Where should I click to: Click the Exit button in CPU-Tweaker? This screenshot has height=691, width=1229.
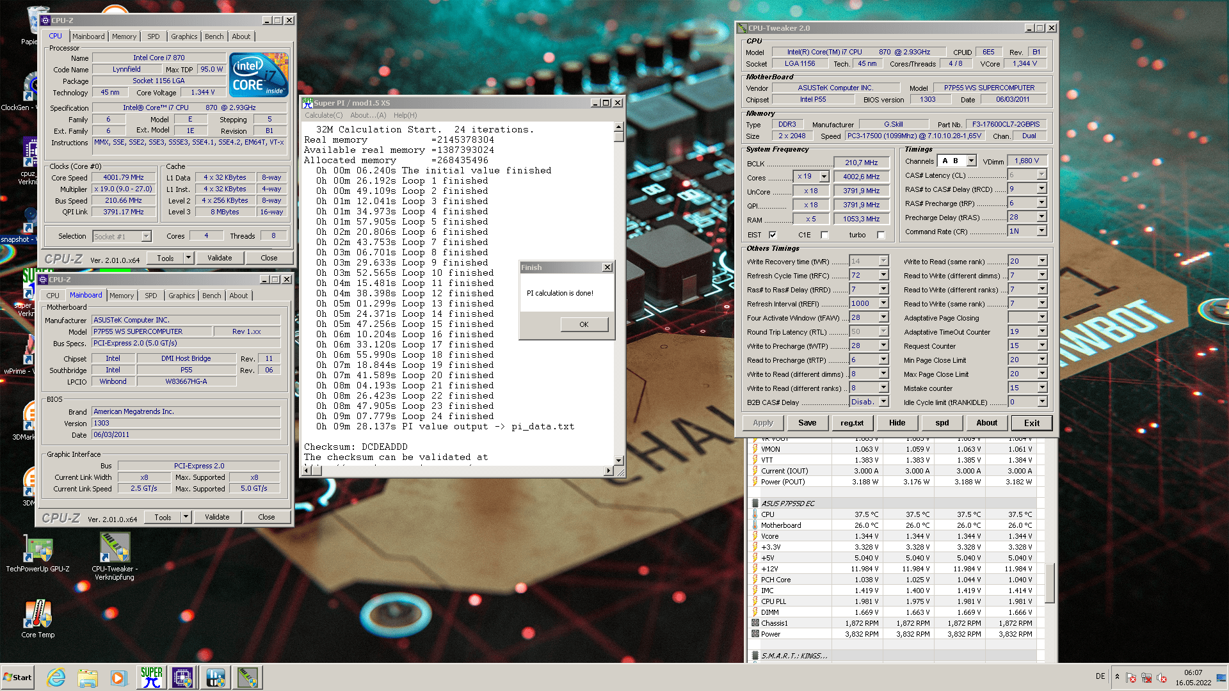[1031, 423]
